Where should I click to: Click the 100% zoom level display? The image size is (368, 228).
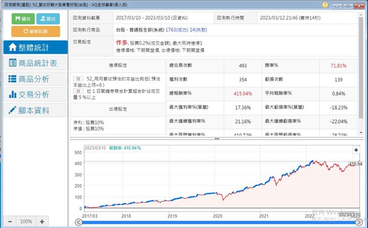point(26,221)
